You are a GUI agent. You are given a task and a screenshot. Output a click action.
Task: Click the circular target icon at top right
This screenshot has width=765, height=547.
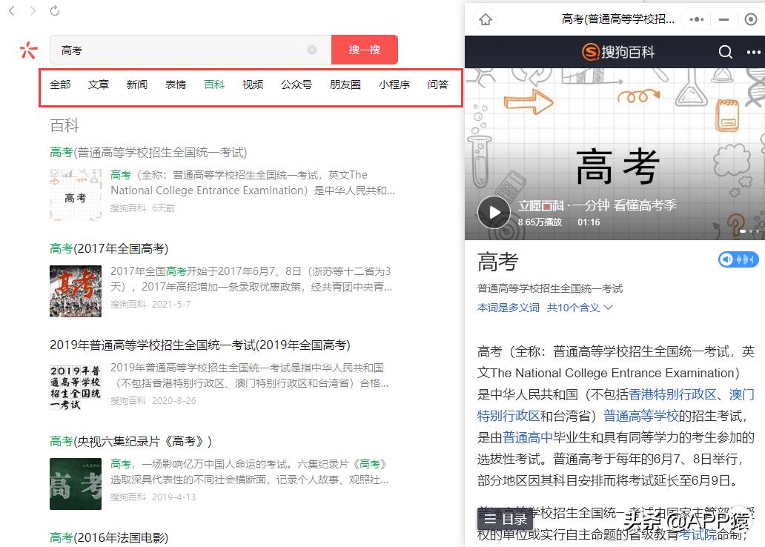pos(749,20)
